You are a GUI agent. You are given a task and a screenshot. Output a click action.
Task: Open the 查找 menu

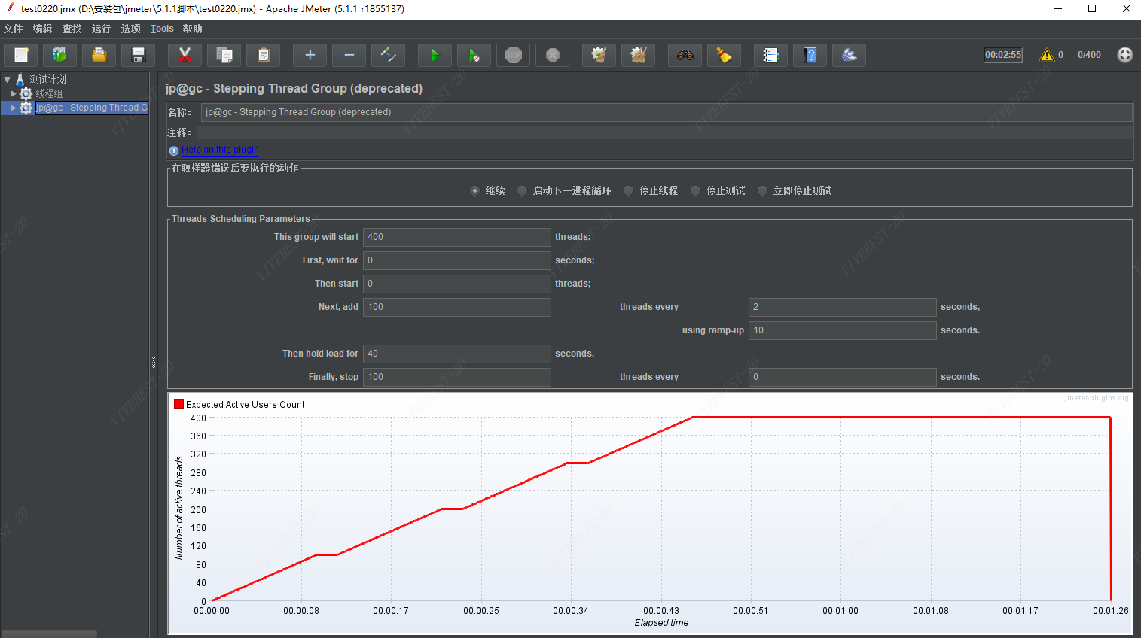pos(72,29)
